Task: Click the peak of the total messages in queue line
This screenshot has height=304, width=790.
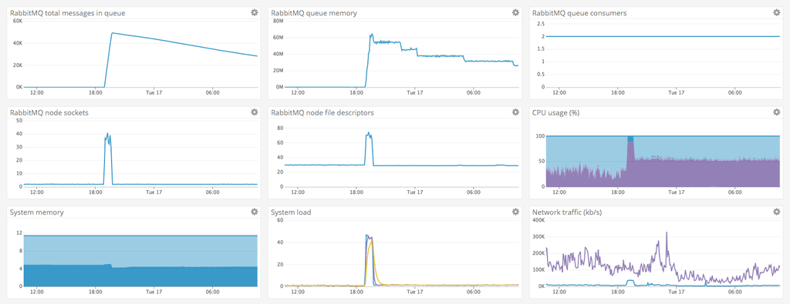Action: (112, 32)
